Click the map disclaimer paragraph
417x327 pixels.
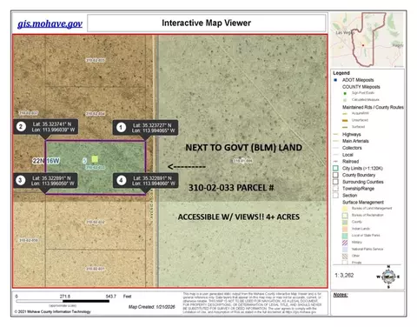252,303
